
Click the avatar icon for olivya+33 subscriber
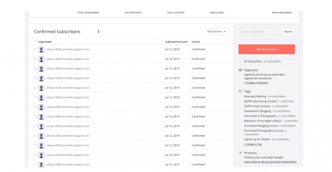point(41,69)
